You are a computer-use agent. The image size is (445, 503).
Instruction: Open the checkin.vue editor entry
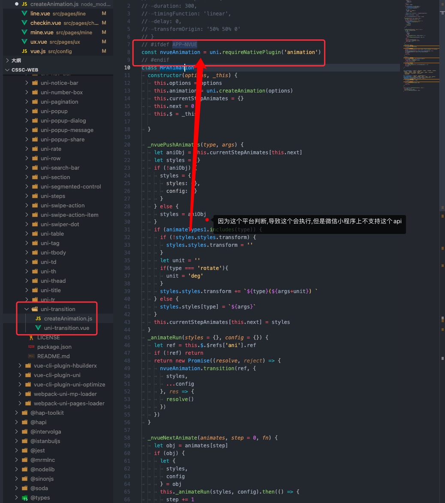[45, 23]
